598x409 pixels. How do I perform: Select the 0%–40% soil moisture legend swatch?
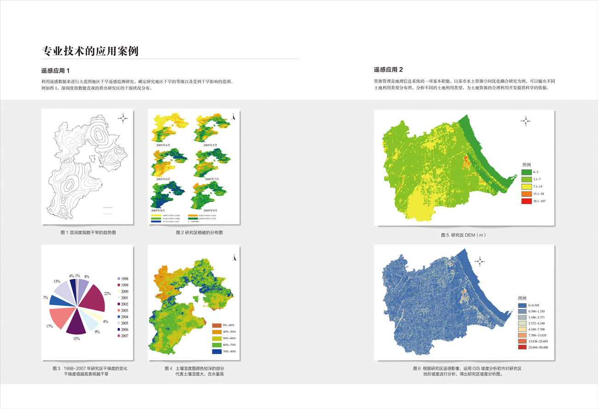[217, 326]
